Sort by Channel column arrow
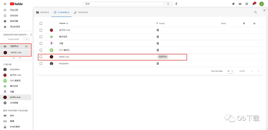268x130 pixels. coord(67,23)
